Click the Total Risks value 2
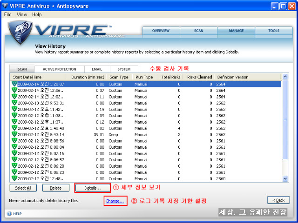Viewport: 298px width, 223px height. (179, 134)
